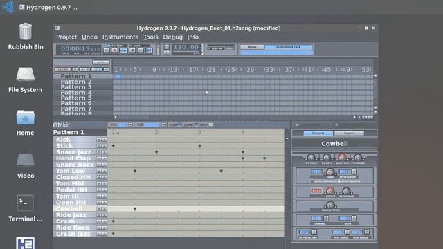The image size is (443, 249).
Task: Select Pattern 2 in the pattern list
Action: [x=76, y=82]
